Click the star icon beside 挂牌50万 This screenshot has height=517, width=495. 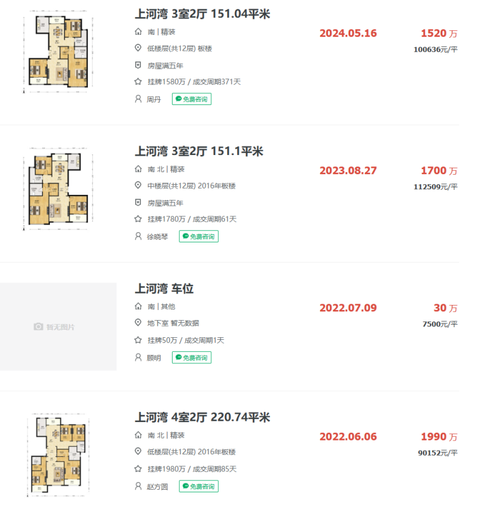(138, 340)
